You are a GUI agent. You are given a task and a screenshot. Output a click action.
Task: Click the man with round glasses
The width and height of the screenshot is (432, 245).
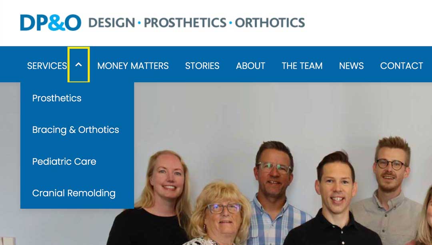click(x=391, y=168)
